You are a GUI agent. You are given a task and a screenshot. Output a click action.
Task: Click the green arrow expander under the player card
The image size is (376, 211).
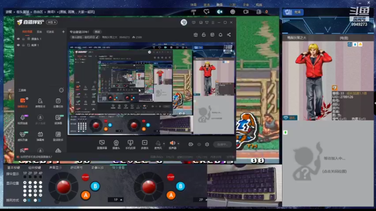click(285, 132)
